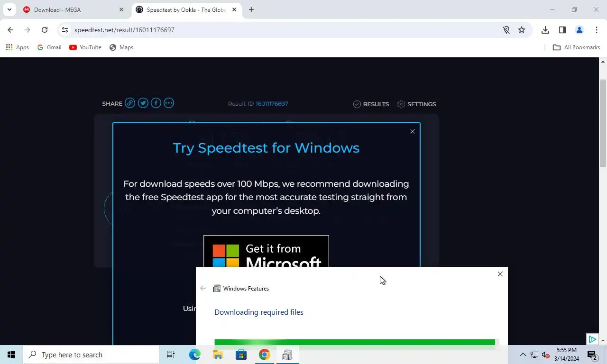This screenshot has width=607, height=364.
Task: Click the AdChoices icon
Action: [x=592, y=339]
